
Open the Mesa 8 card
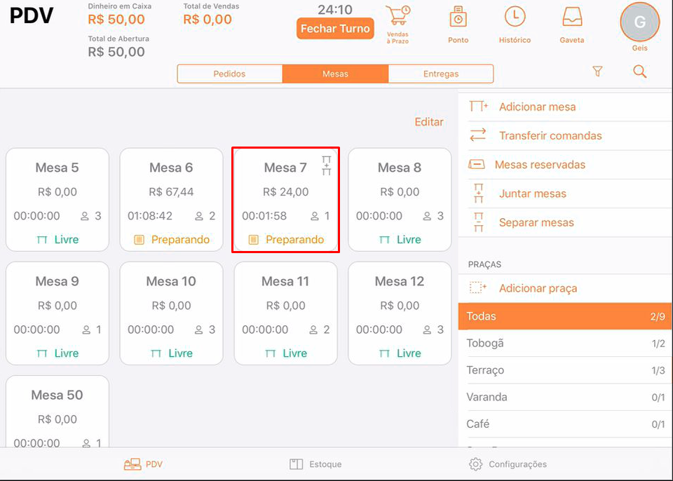pos(400,200)
